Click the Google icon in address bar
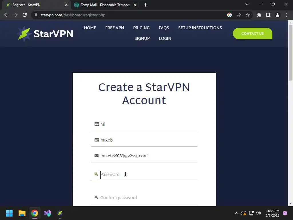This screenshot has width=293, height=220. click(229, 15)
